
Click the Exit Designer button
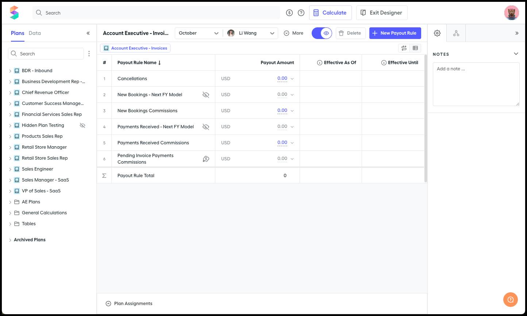click(382, 13)
